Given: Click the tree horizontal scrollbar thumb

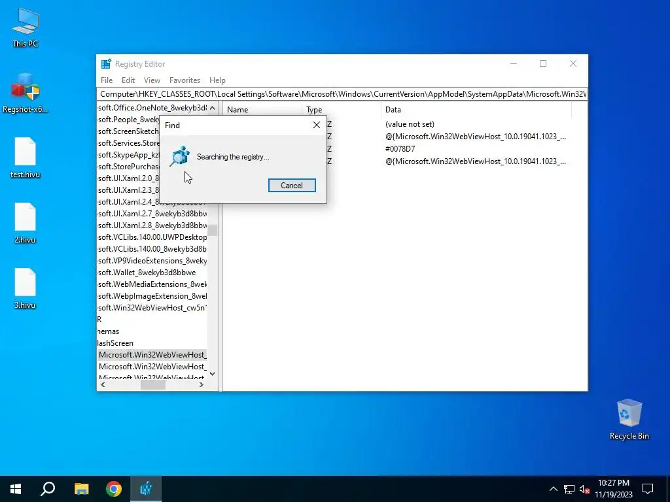Looking at the screenshot, I should pyautogui.click(x=153, y=384).
